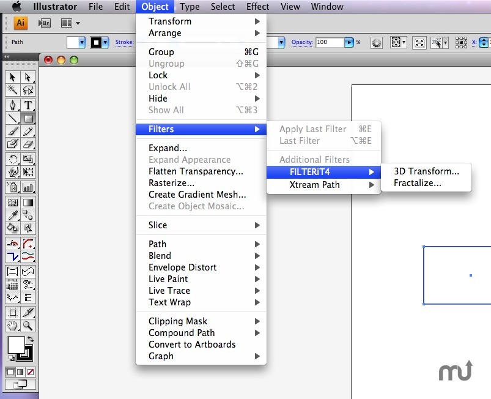Activate the Rotate tool
Image resolution: width=491 pixels, height=399 pixels.
[12, 159]
